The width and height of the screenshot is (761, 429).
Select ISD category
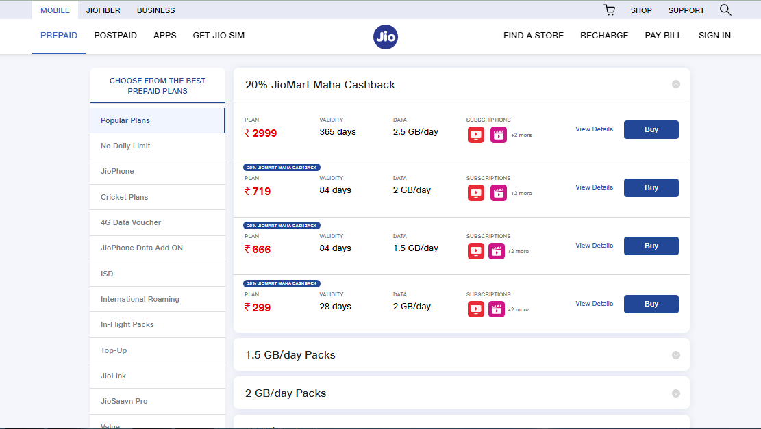[x=158, y=274]
